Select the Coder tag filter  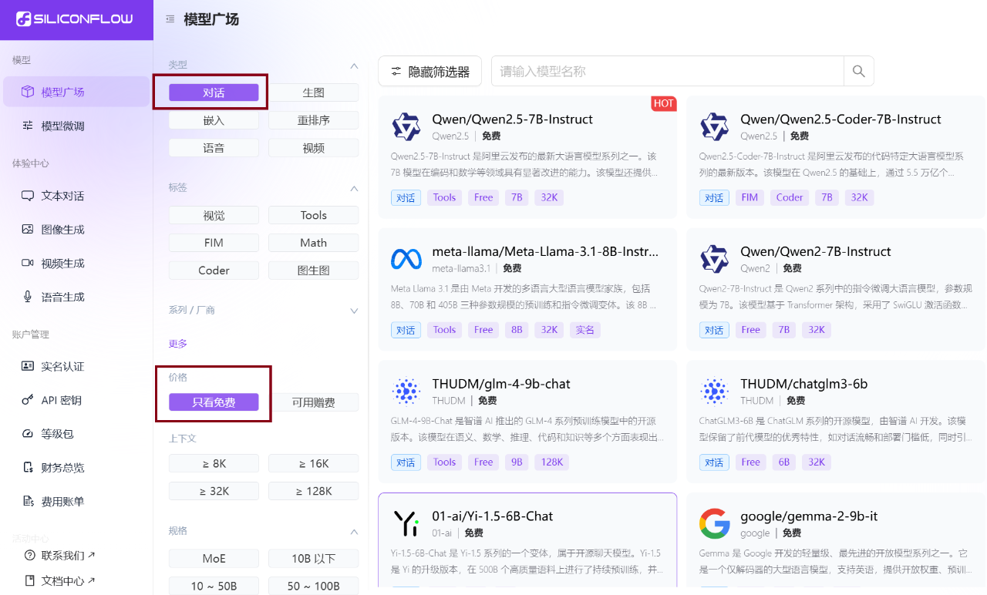214,270
